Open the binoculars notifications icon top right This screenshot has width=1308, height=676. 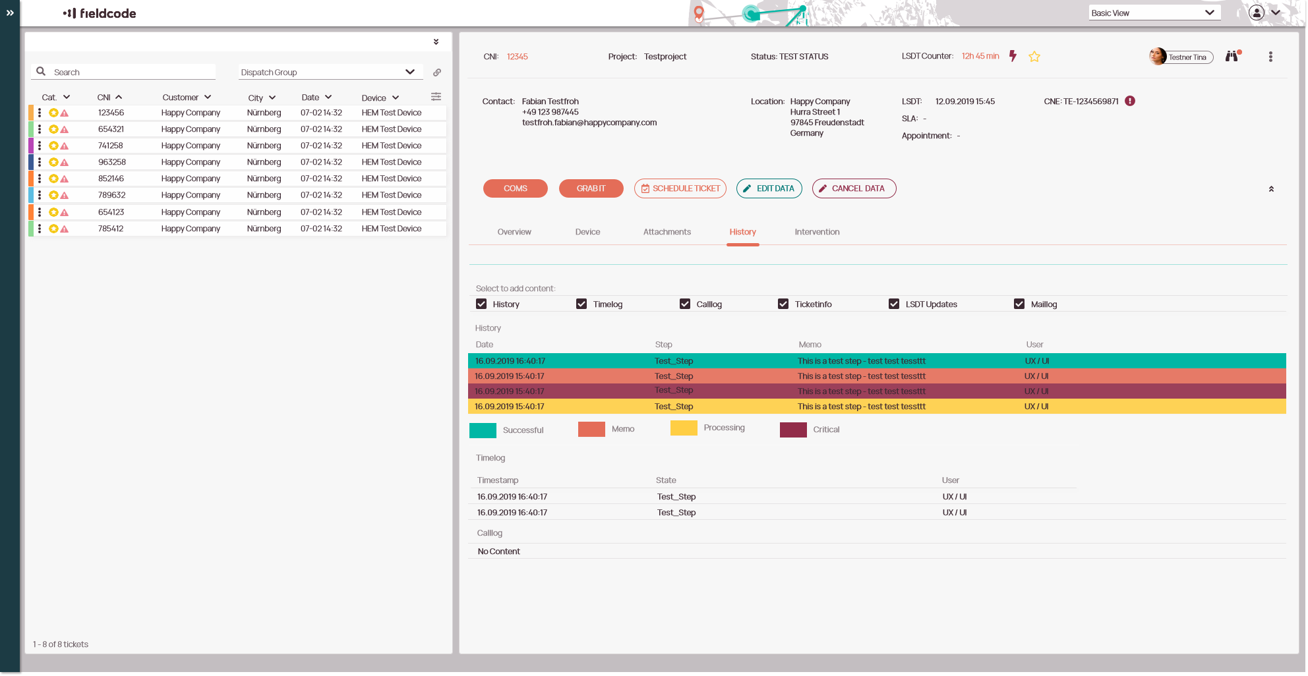(x=1232, y=56)
